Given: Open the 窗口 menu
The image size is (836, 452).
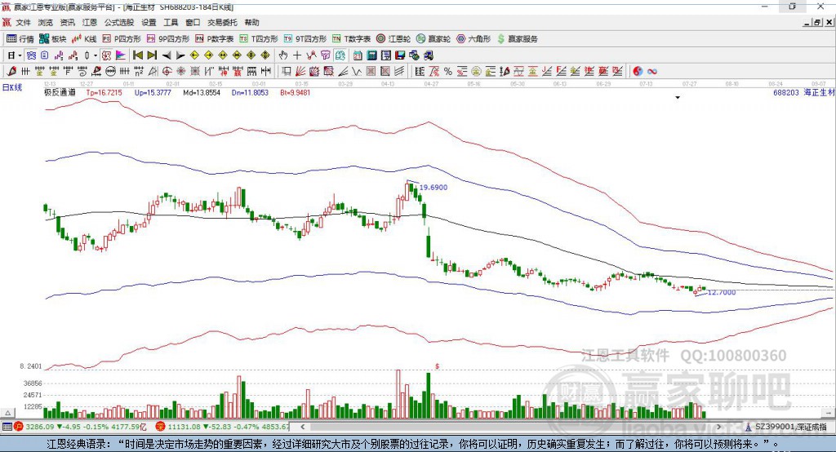Looking at the screenshot, I should pyautogui.click(x=193, y=22).
